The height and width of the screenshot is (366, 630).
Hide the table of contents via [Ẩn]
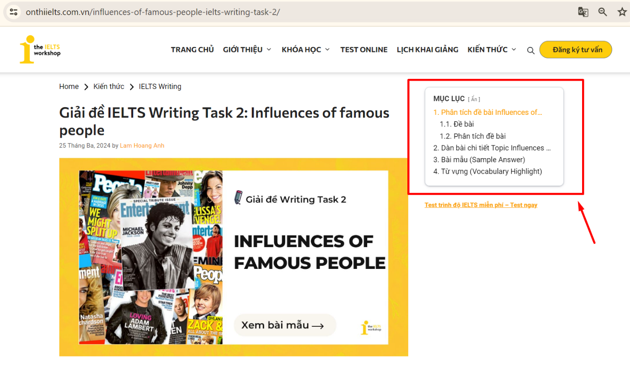pos(474,98)
